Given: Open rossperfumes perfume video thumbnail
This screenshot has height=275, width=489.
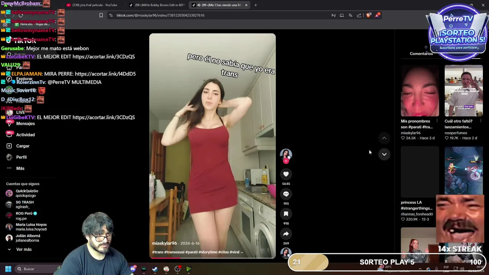Looking at the screenshot, I should tap(463, 91).
